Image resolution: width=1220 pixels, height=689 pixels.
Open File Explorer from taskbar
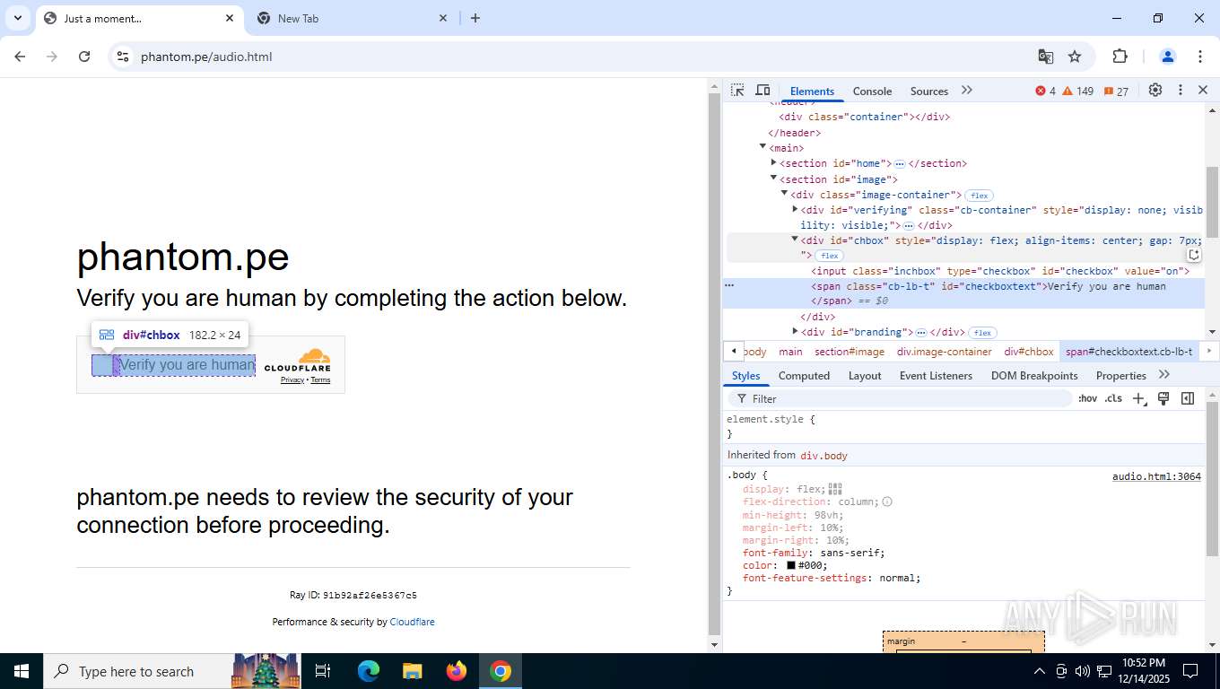click(x=413, y=671)
